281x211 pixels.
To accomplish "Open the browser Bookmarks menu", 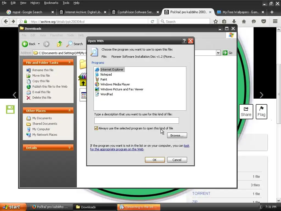I will [x=51, y=3].
